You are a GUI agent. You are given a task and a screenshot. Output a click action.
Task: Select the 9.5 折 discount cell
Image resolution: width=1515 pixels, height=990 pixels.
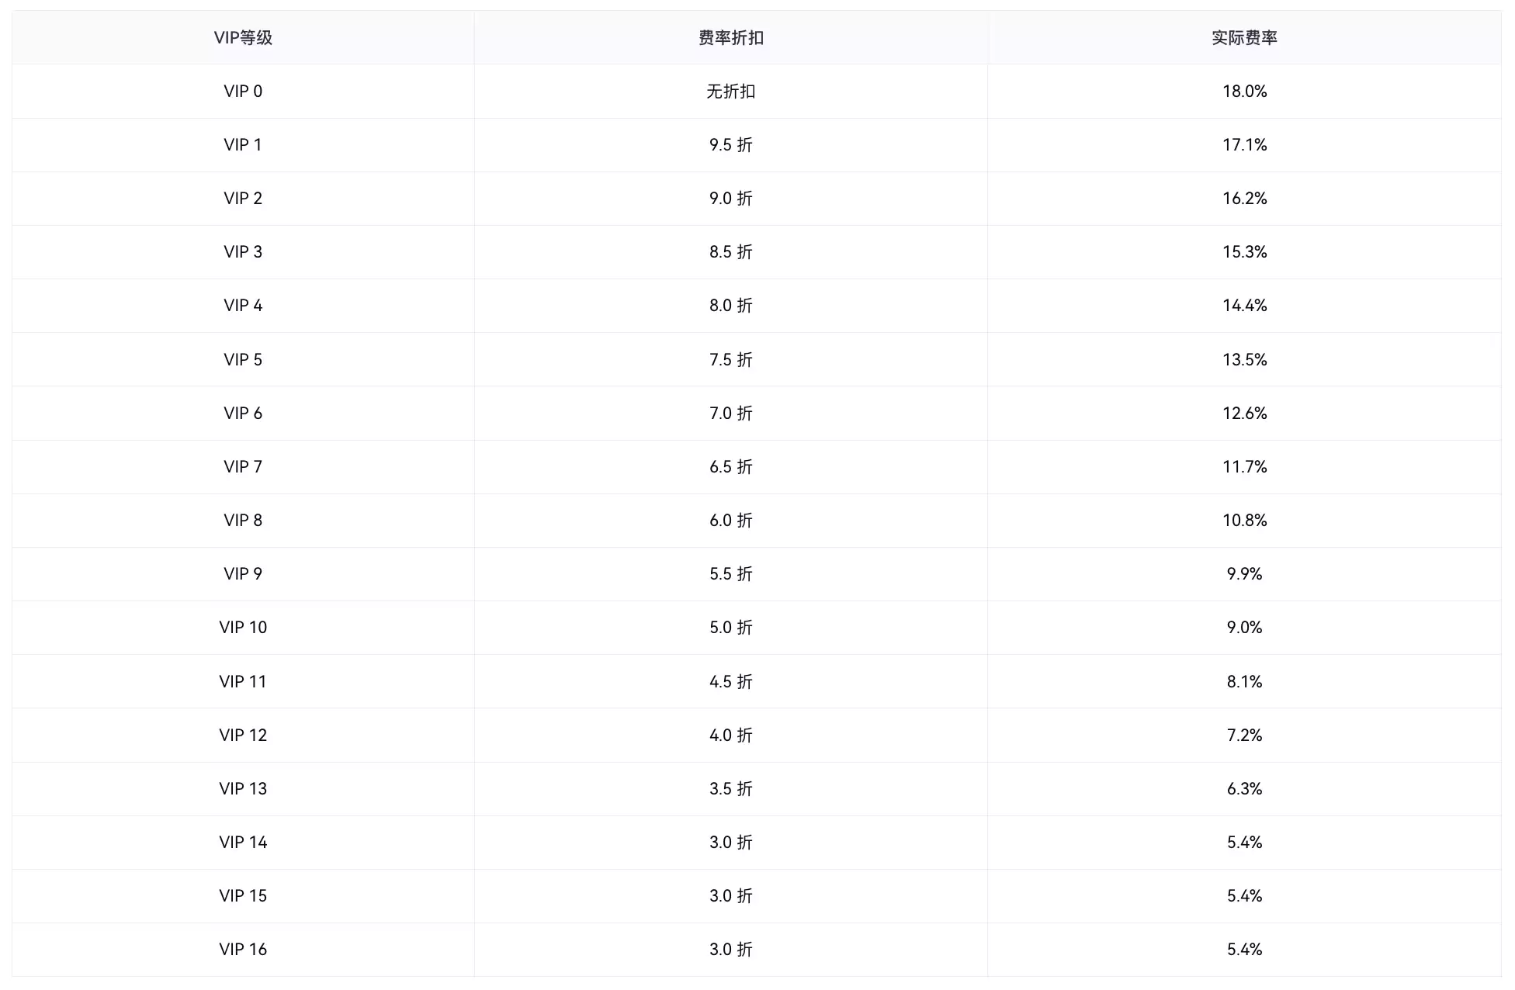click(x=731, y=145)
